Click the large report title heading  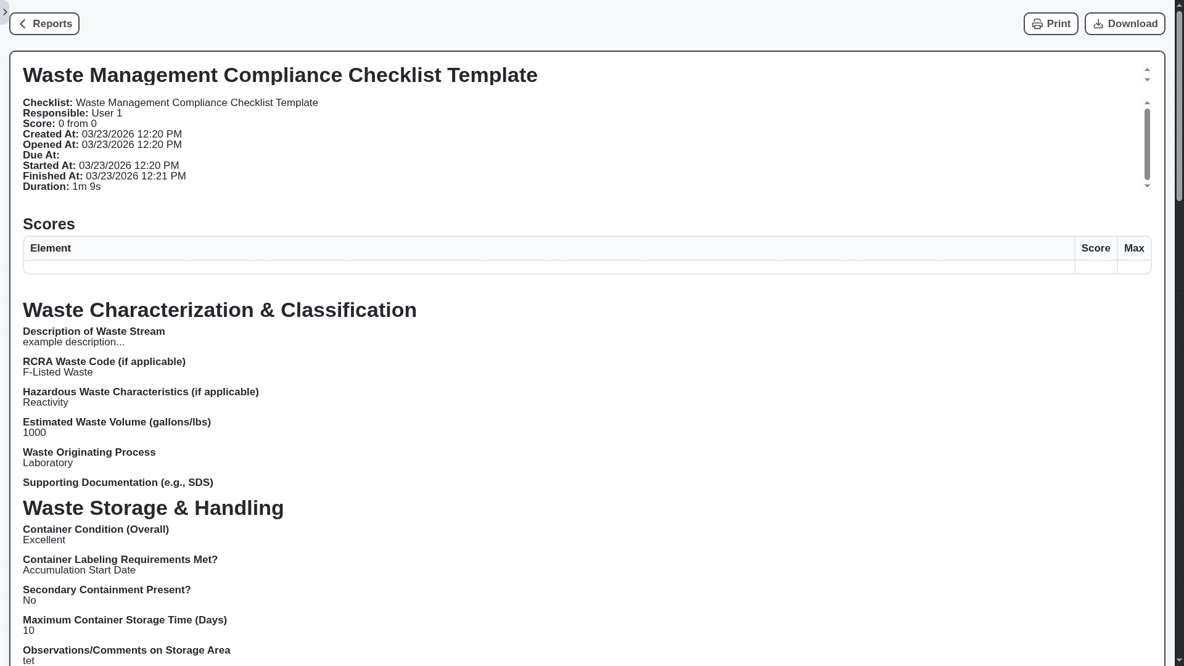280,75
